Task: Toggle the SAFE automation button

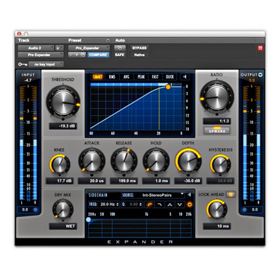Action: (x=120, y=55)
